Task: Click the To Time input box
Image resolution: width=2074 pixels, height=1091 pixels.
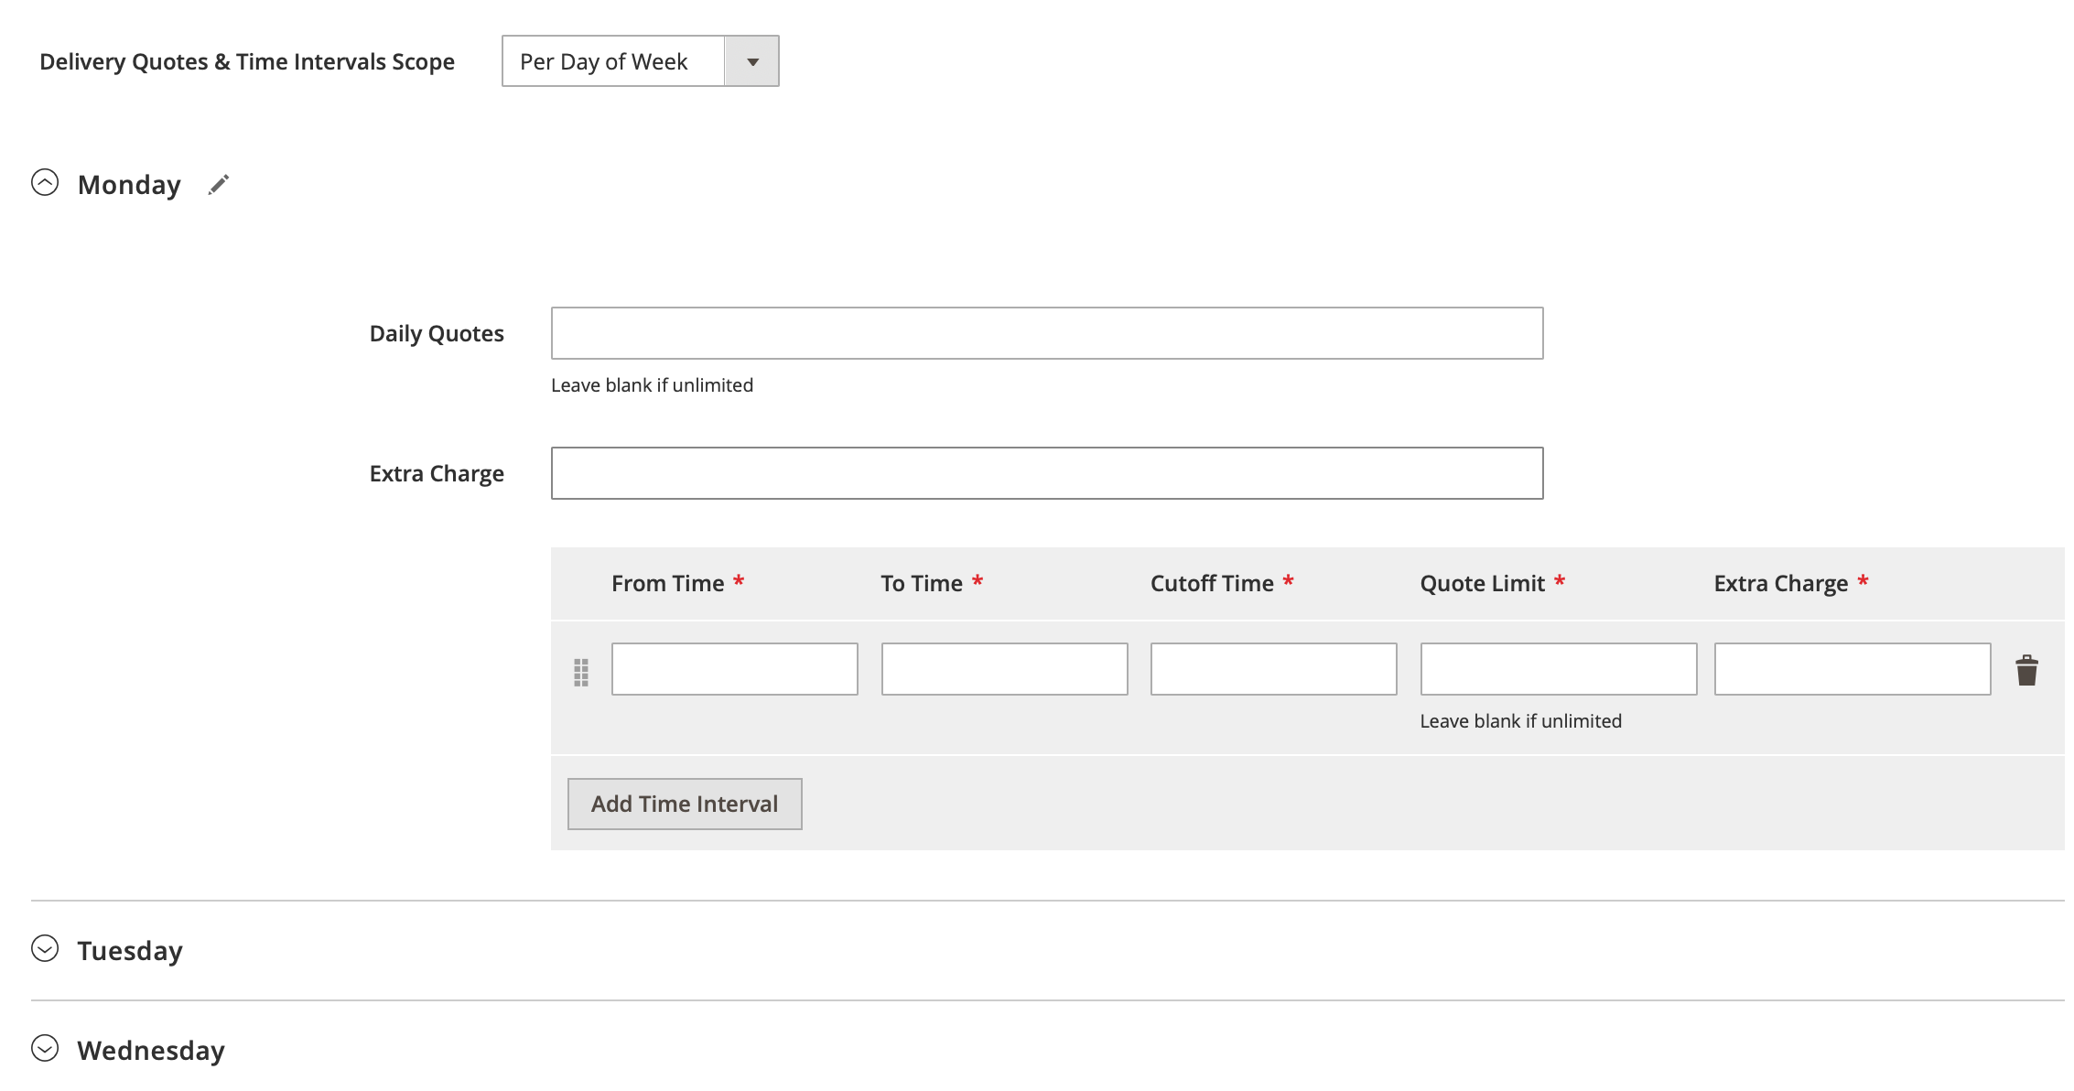Action: tap(1005, 669)
